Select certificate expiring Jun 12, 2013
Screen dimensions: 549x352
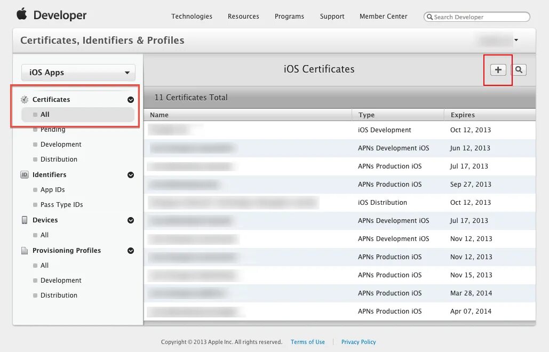(x=340, y=148)
